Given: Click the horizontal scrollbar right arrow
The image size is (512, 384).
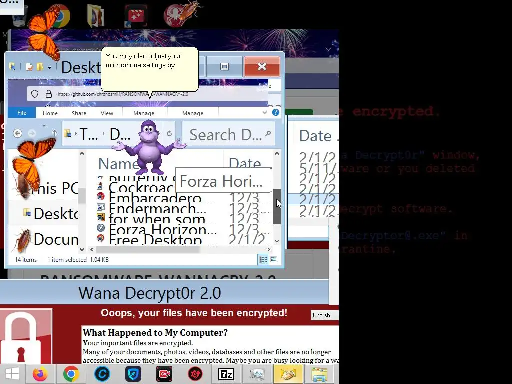Looking at the screenshot, I should pos(268,250).
